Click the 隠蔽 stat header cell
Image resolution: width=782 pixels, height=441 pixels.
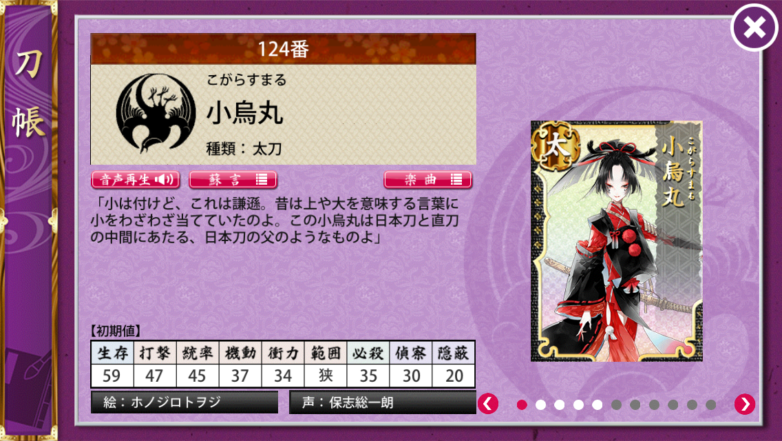(453, 353)
